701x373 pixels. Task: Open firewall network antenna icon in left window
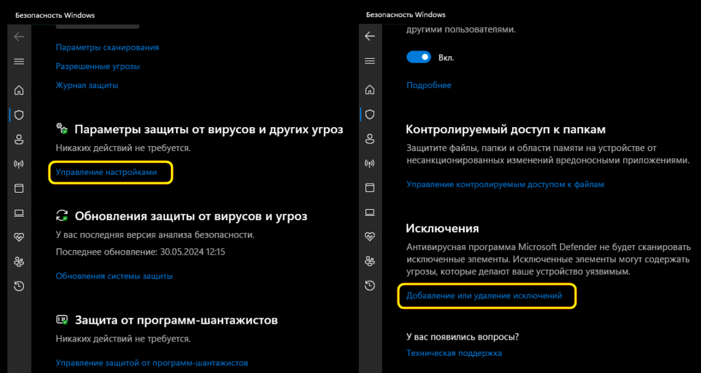click(18, 164)
